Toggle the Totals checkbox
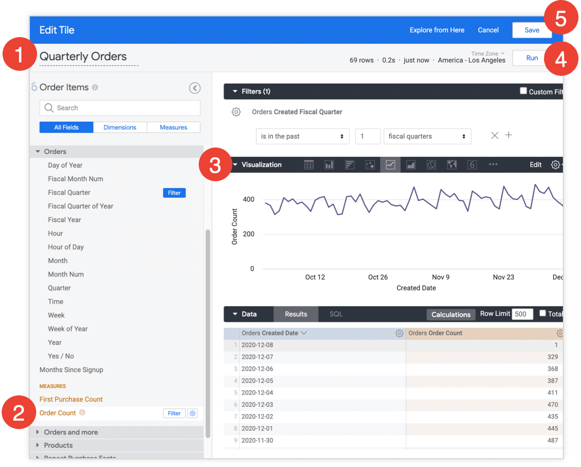Image resolution: width=581 pixels, height=467 pixels. pyautogui.click(x=543, y=313)
